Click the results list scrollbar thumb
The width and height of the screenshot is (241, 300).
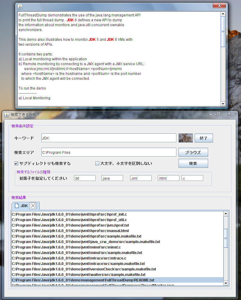tap(226, 238)
